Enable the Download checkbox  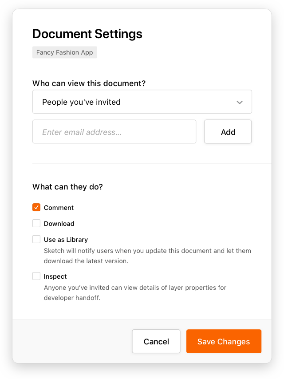pos(36,223)
